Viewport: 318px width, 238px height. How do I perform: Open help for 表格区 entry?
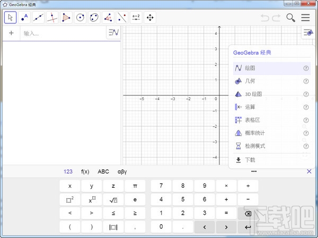[306, 120]
